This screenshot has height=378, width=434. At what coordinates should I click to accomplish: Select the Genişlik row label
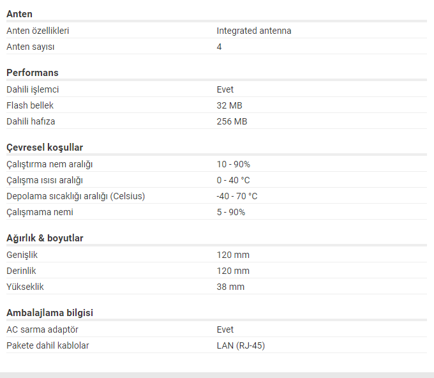22,255
